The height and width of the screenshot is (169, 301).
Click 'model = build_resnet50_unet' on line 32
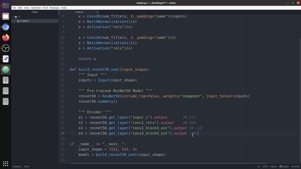(108, 155)
